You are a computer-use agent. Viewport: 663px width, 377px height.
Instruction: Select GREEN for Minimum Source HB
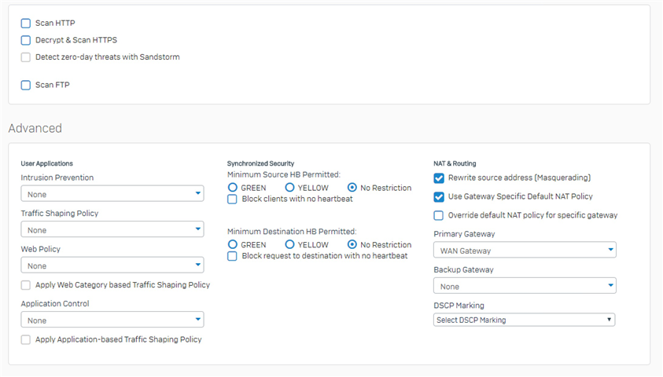[233, 188]
